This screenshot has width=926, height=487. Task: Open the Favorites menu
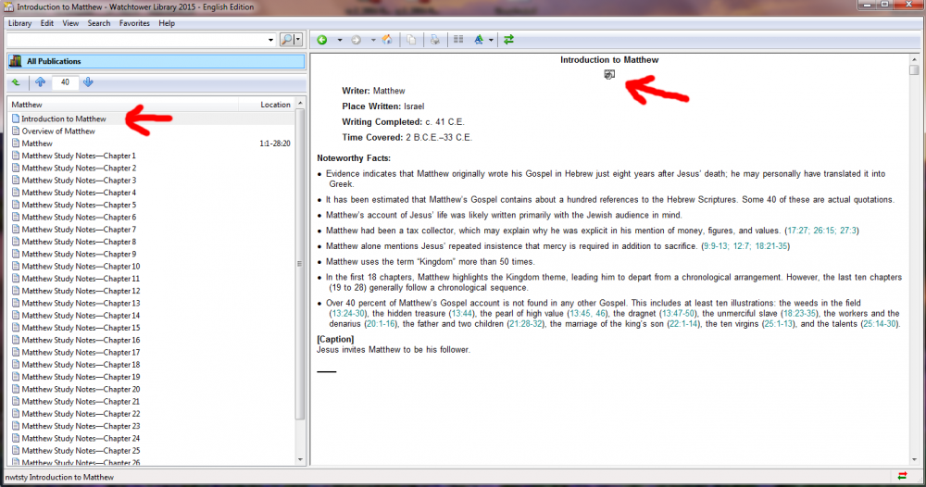pyautogui.click(x=133, y=23)
